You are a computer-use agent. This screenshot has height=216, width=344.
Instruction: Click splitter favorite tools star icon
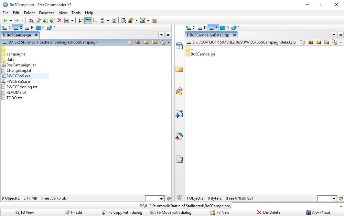coord(179,91)
